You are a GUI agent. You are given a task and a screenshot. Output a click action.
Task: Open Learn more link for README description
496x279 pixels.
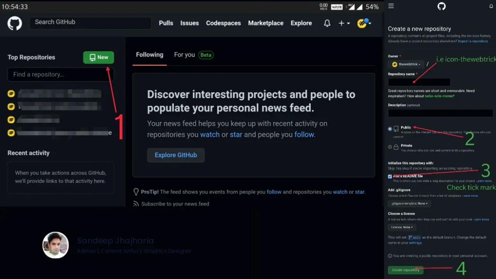click(484, 181)
